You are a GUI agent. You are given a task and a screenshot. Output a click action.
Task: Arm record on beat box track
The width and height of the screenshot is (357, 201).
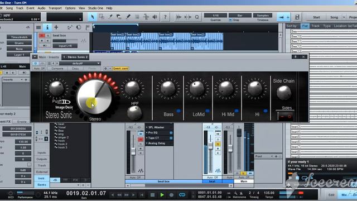click(42, 41)
